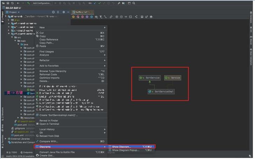Toggle diagram eye visibility level icon
The height and width of the screenshot is (159, 255).
click(96, 17)
